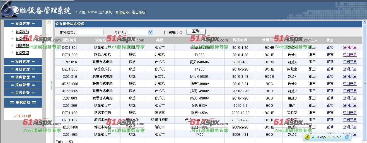Open the 设备查询 menu item
367x143 pixels.
[22, 53]
